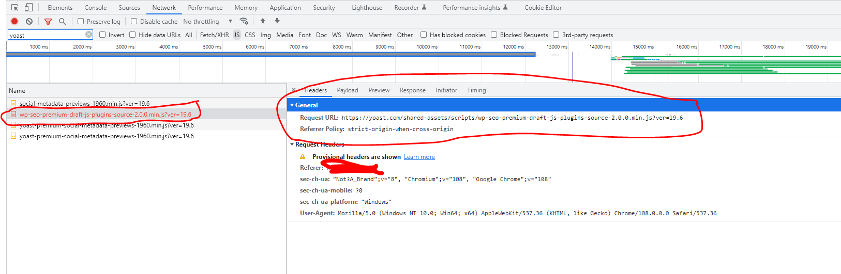Open the Security panel

pyautogui.click(x=324, y=7)
